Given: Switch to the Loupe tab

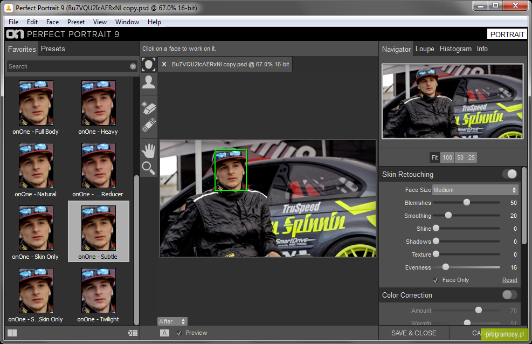Looking at the screenshot, I should (425, 49).
